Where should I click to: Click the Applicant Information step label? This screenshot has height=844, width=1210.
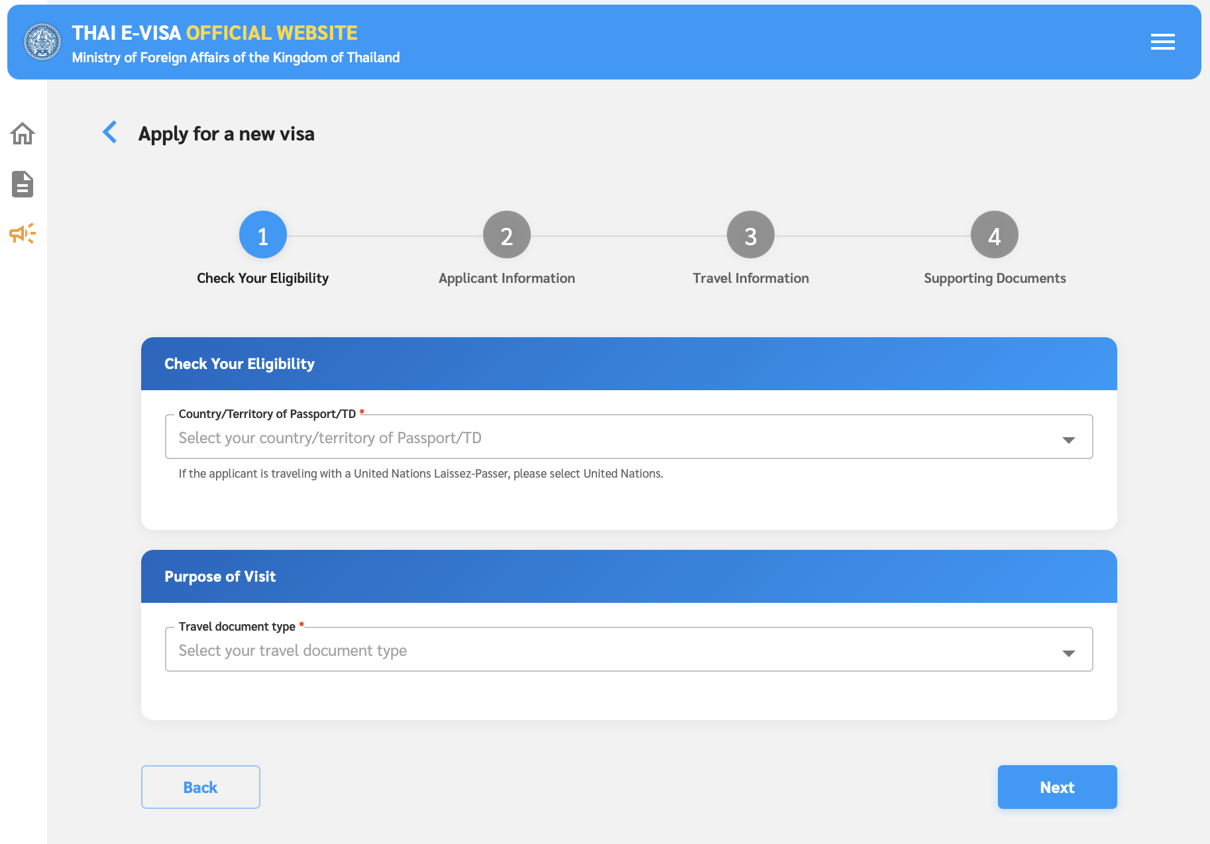coord(507,278)
